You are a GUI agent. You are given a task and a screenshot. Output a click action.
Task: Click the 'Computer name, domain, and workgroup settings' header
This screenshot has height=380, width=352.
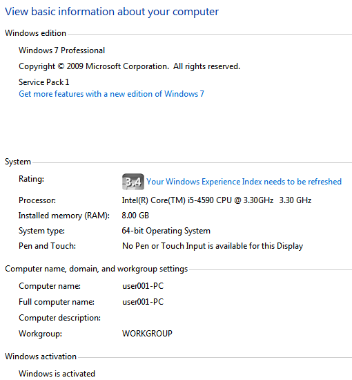click(97, 269)
